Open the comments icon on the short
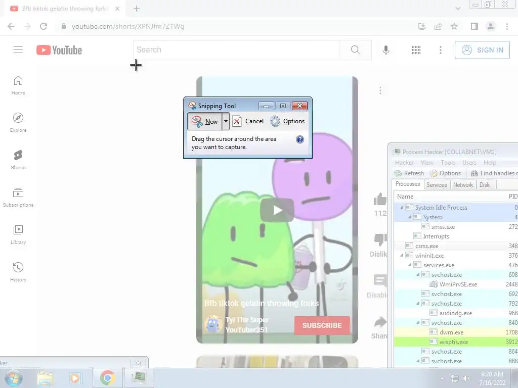 coord(380,281)
